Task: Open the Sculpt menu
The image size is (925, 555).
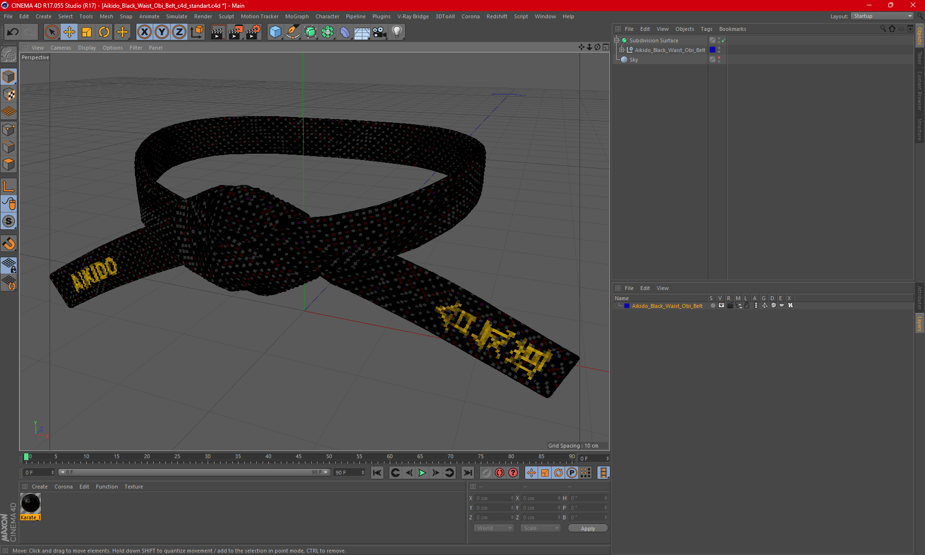Action: (226, 16)
